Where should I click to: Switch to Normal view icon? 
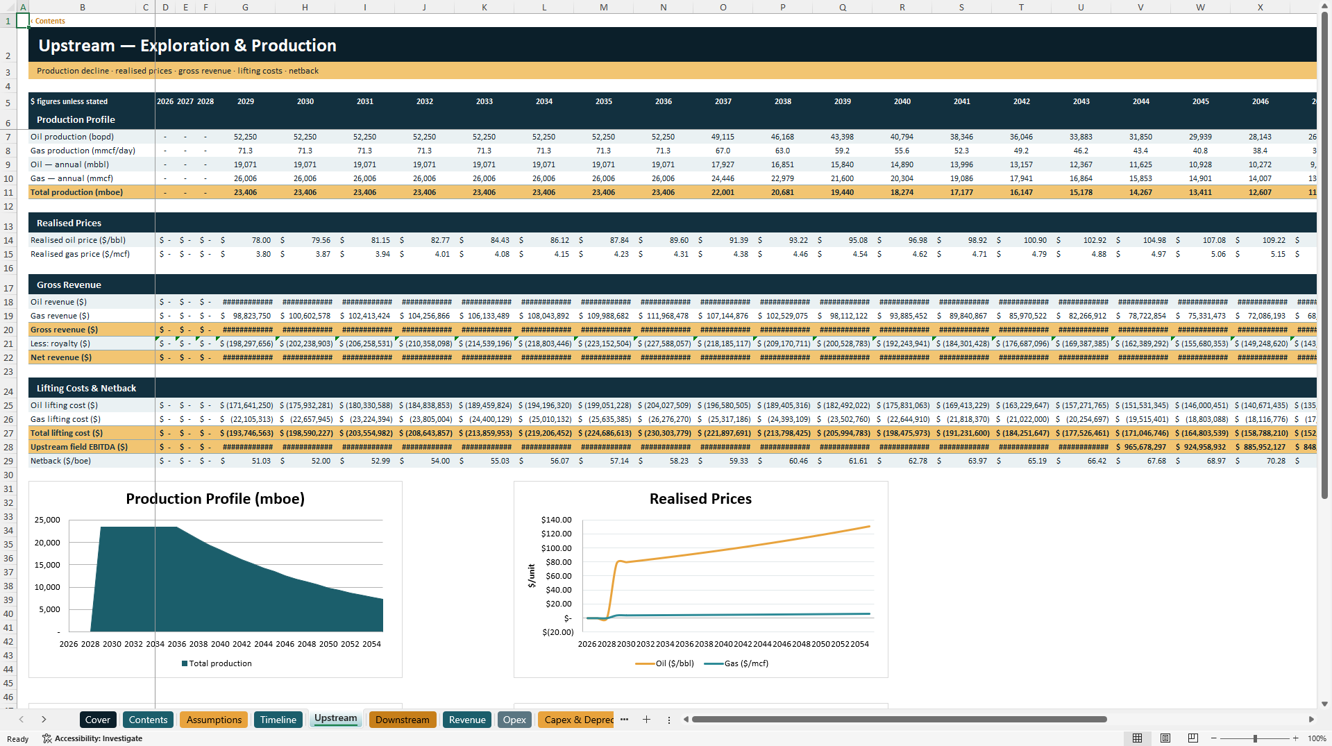(x=1137, y=738)
